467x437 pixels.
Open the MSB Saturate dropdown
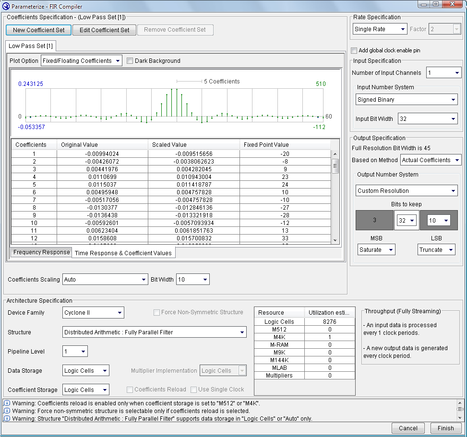click(376, 250)
